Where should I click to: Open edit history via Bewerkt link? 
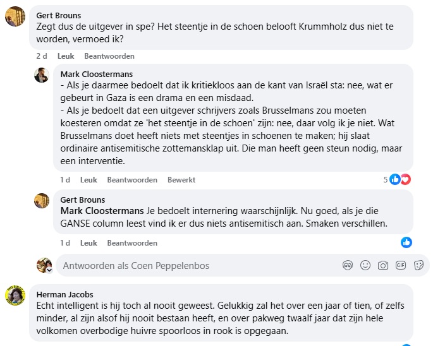click(x=181, y=180)
